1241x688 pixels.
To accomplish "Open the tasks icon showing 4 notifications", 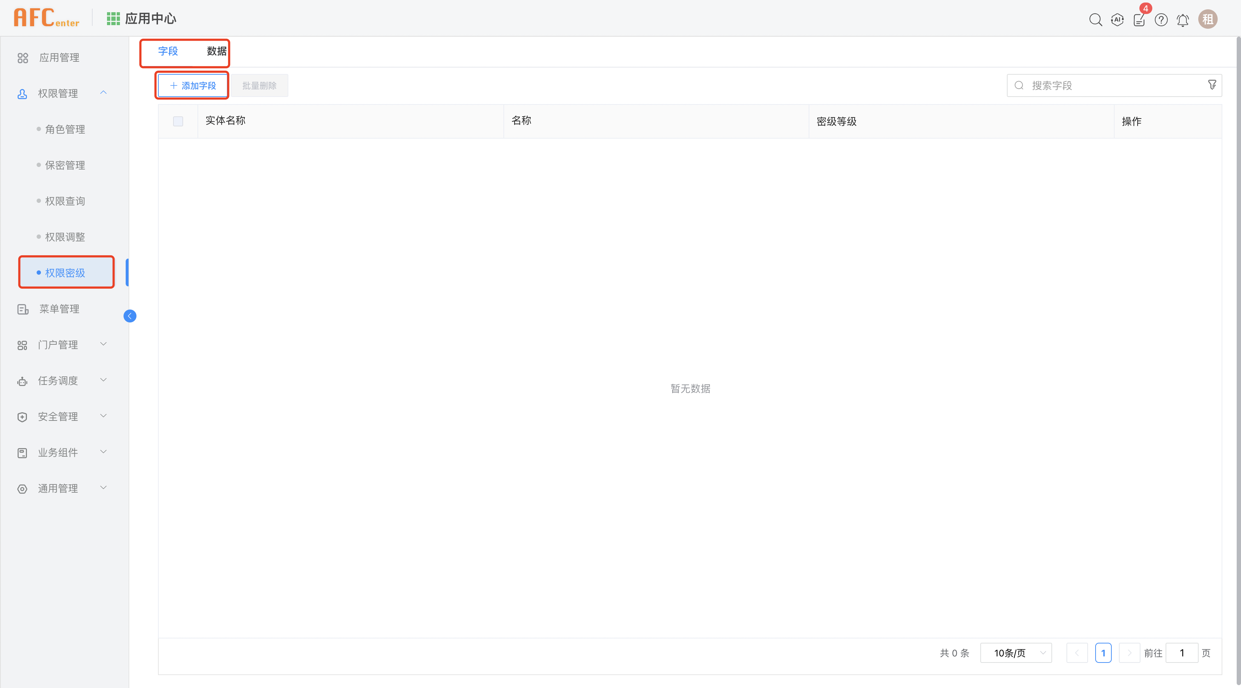I will pos(1139,20).
